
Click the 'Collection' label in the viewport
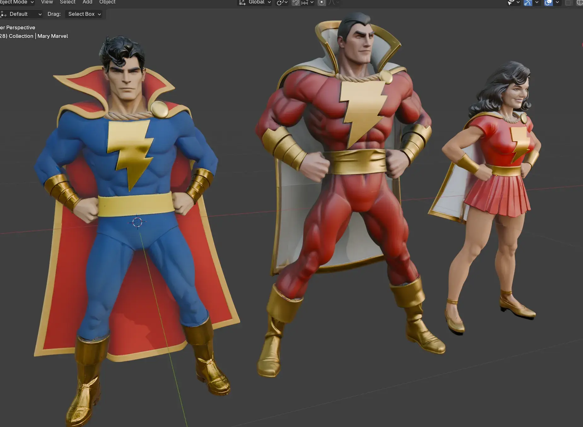[x=21, y=36]
